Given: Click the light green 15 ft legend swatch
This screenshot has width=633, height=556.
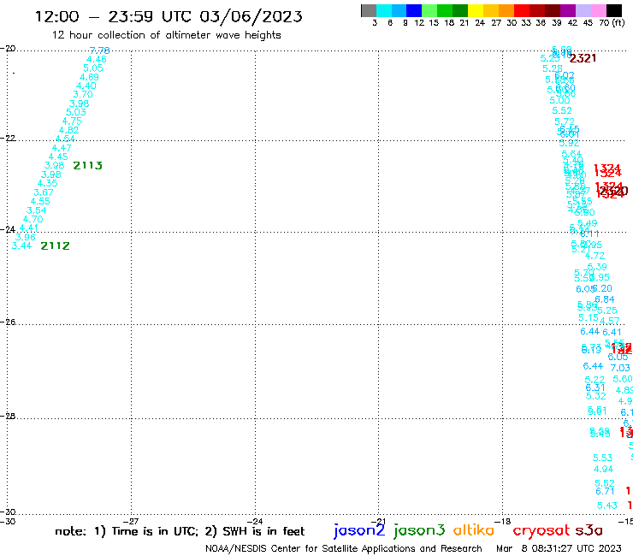Looking at the screenshot, I should tap(429, 10).
